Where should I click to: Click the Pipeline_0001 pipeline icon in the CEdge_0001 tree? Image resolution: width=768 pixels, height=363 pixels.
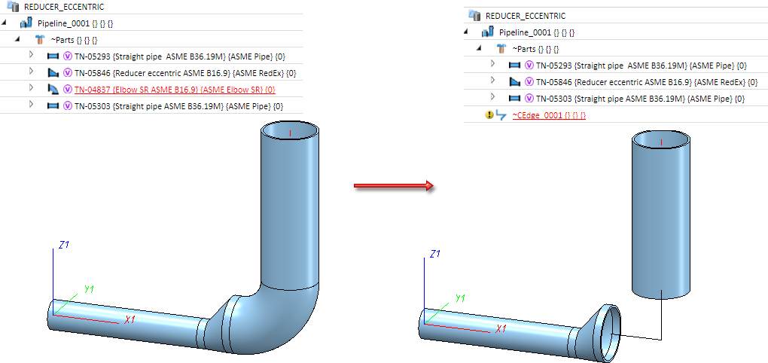[488, 32]
